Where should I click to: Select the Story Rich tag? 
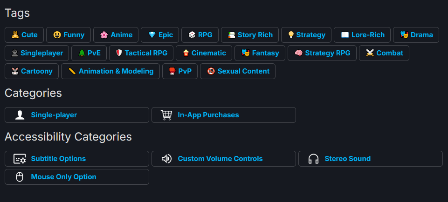pos(250,35)
